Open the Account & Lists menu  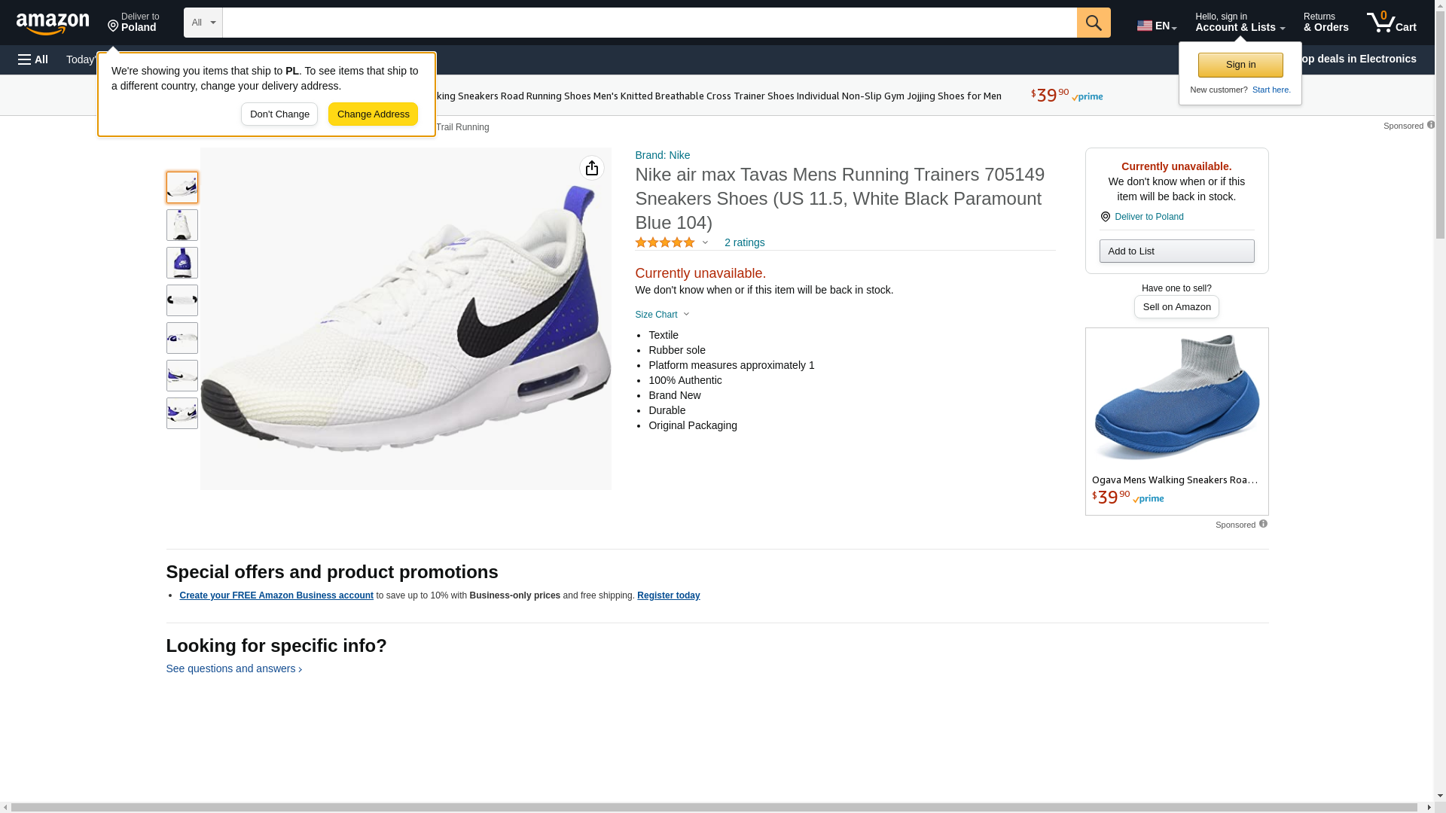click(1240, 23)
